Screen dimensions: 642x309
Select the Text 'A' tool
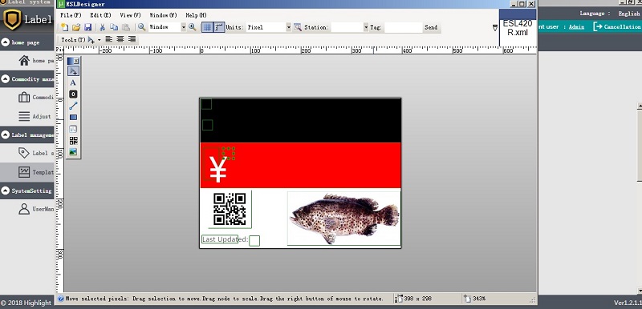pyautogui.click(x=73, y=82)
